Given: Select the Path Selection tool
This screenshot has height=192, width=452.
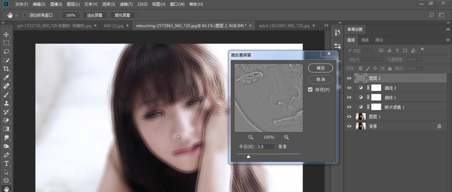Looking at the screenshot, I should point(6,172).
